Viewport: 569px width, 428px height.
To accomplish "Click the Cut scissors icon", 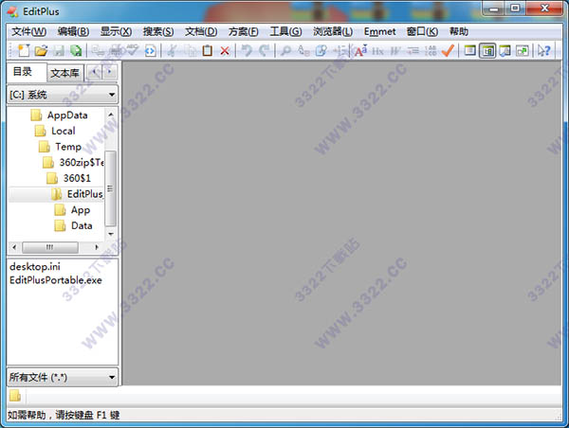I will point(172,50).
